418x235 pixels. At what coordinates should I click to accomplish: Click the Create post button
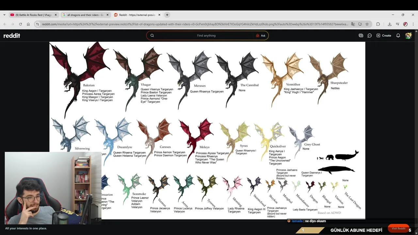pos(384,36)
